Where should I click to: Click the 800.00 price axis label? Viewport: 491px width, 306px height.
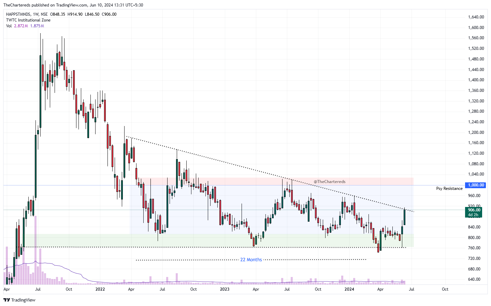(474, 238)
